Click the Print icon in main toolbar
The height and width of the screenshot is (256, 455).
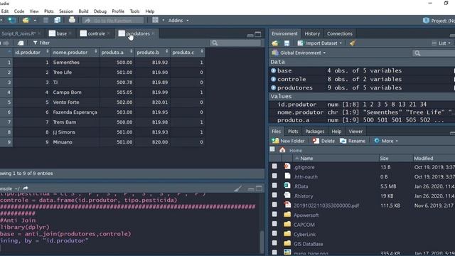click(x=72, y=20)
